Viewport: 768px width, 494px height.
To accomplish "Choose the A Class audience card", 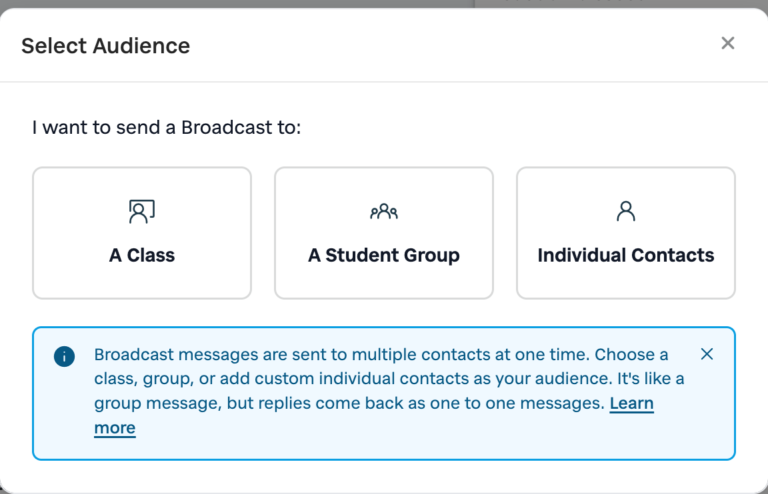I will [x=142, y=233].
